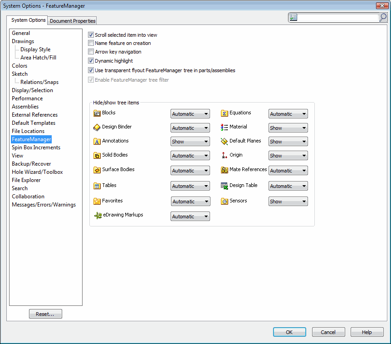This screenshot has height=344, width=391.
Task: Open the eDrawing Markups visibility dropdown
Action: click(190, 216)
